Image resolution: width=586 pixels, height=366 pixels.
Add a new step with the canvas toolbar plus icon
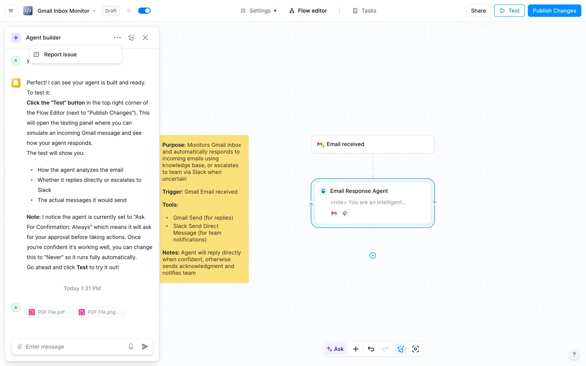(356, 349)
